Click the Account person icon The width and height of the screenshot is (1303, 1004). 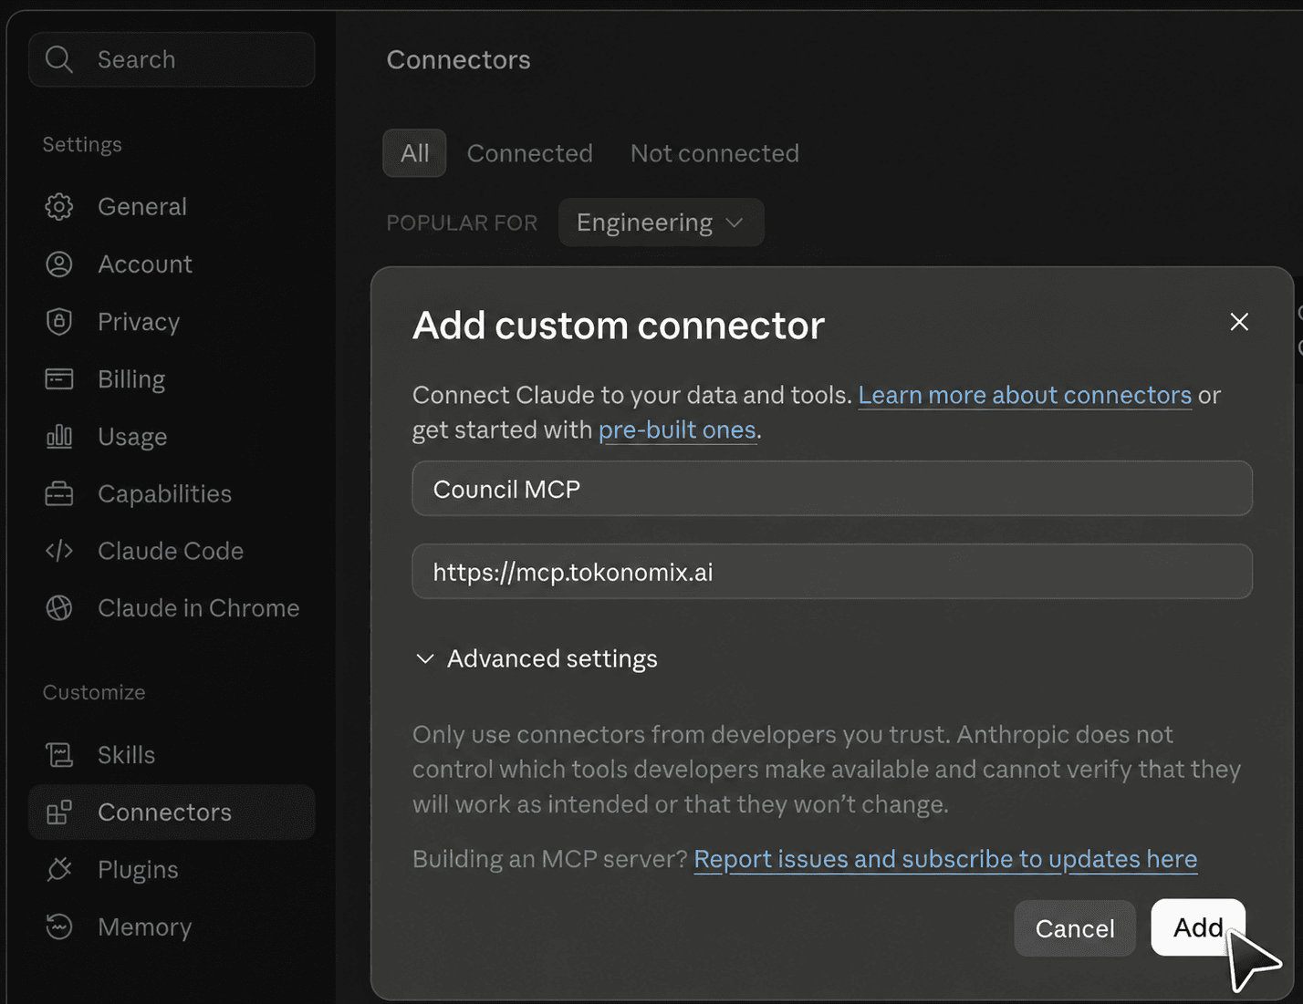coord(59,264)
